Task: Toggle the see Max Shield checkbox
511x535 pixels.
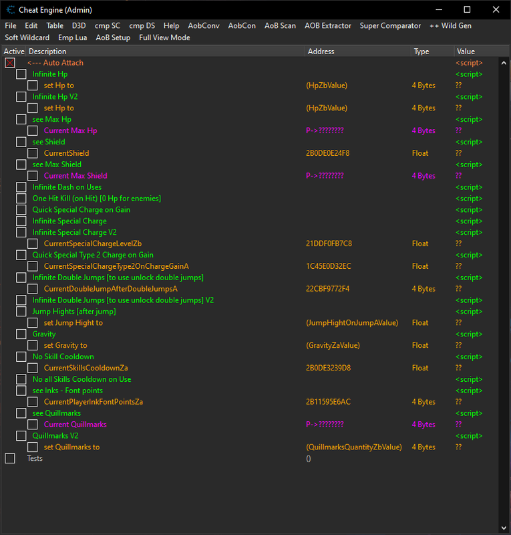Action: (x=21, y=165)
